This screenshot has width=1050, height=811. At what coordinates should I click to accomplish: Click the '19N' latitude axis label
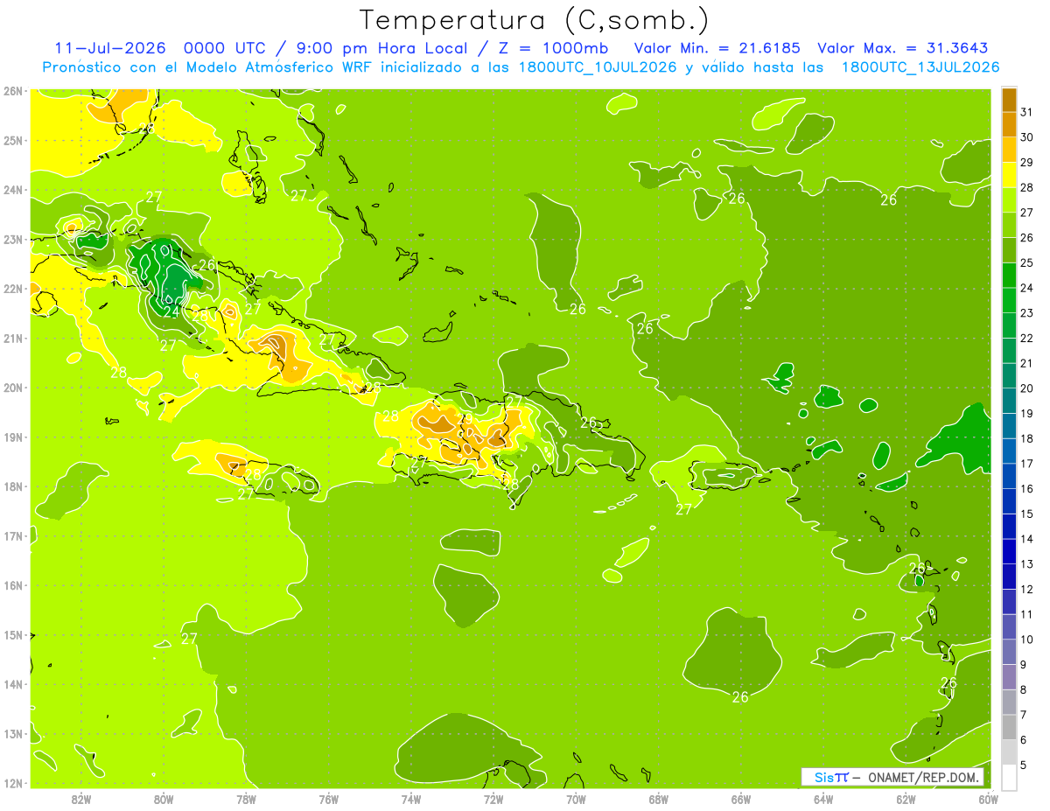(x=13, y=437)
